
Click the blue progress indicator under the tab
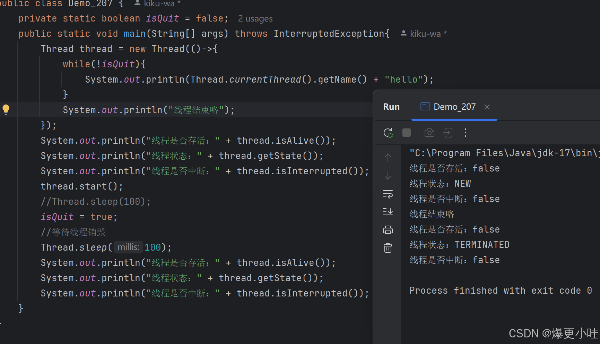pyautogui.click(x=454, y=120)
